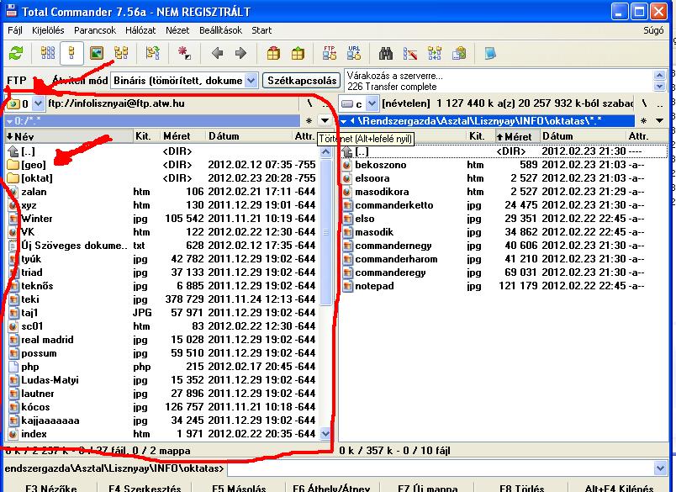Click the Unpack files box icon
Viewport: 676px width, 492px height.
coord(298,53)
